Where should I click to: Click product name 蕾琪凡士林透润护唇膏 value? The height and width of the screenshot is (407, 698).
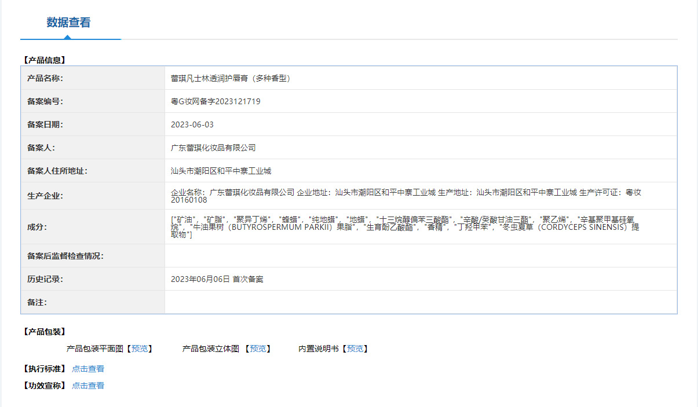231,78
